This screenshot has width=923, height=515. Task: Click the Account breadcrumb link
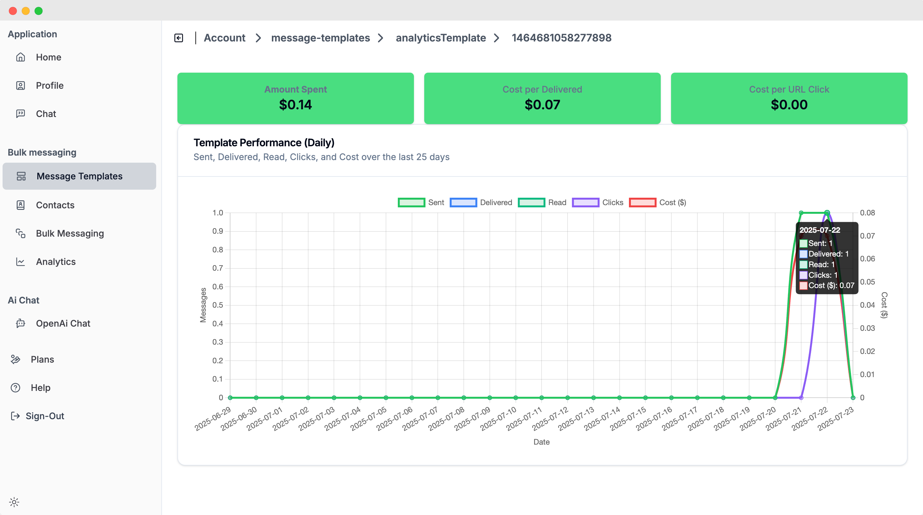pos(224,38)
